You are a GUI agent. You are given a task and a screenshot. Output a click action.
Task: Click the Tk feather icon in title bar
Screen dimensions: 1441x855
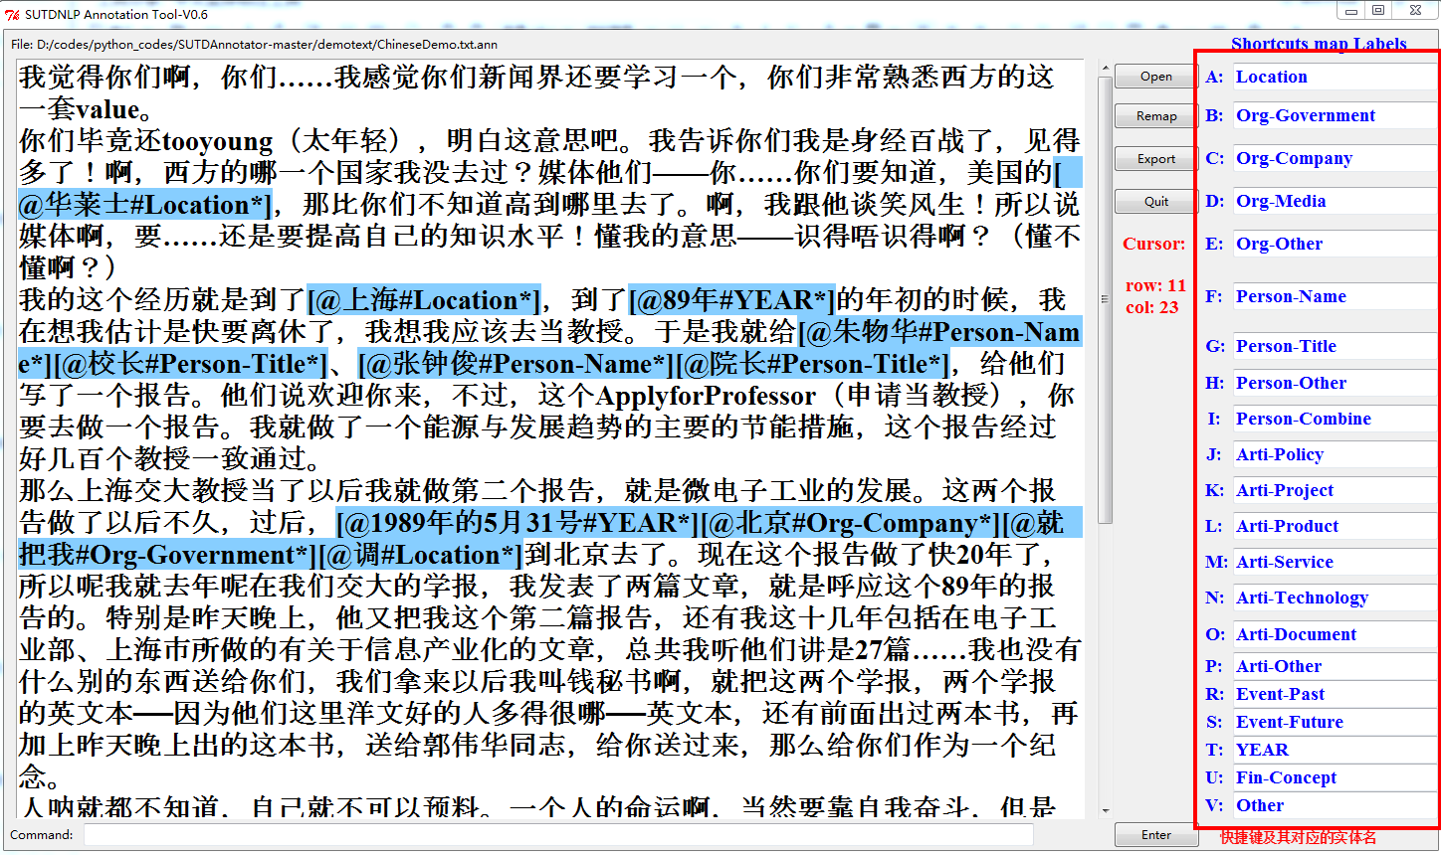(12, 14)
